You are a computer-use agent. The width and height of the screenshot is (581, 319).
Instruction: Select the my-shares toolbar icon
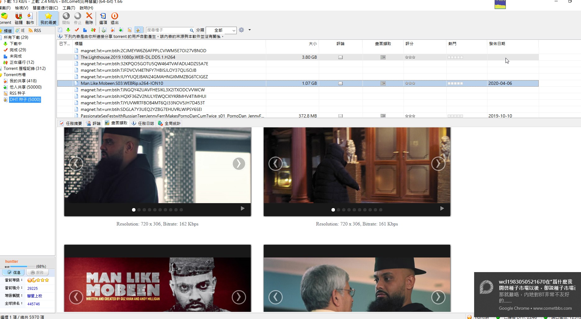pos(112,30)
